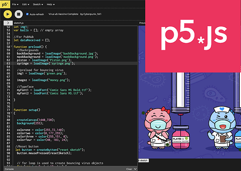The height and width of the screenshot is (171, 241).
Task: Click the pink dinosaur nurse character in preview
Action: click(x=158, y=128)
